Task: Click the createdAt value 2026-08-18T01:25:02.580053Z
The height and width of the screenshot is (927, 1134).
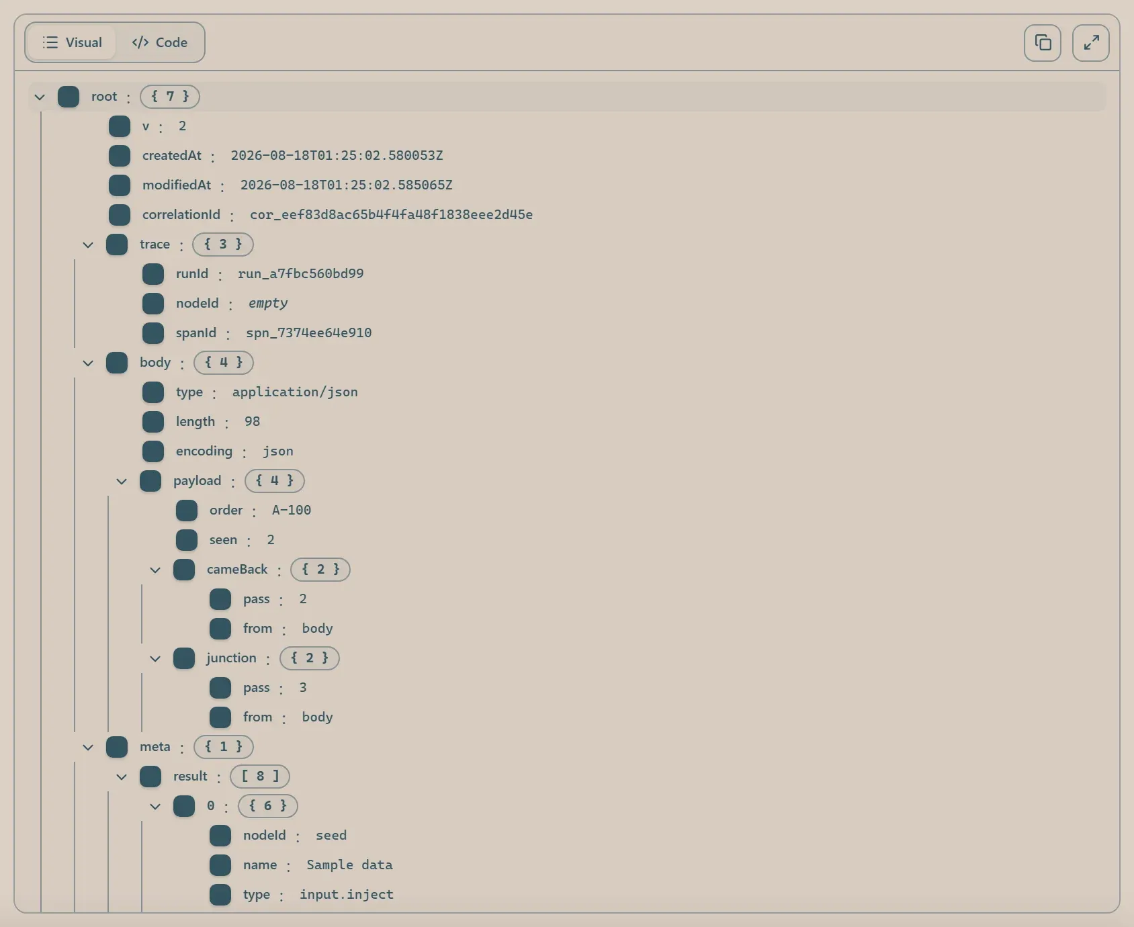Action: 337,156
